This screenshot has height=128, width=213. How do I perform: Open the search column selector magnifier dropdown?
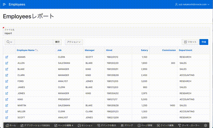point(9,42)
